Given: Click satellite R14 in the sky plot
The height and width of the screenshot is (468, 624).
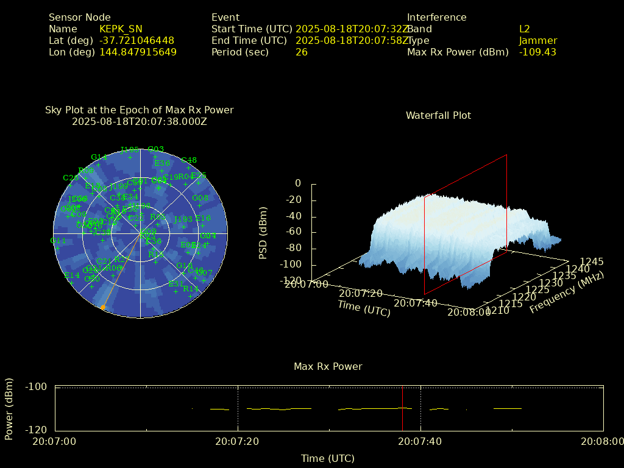Looking at the screenshot, I should (191, 296).
